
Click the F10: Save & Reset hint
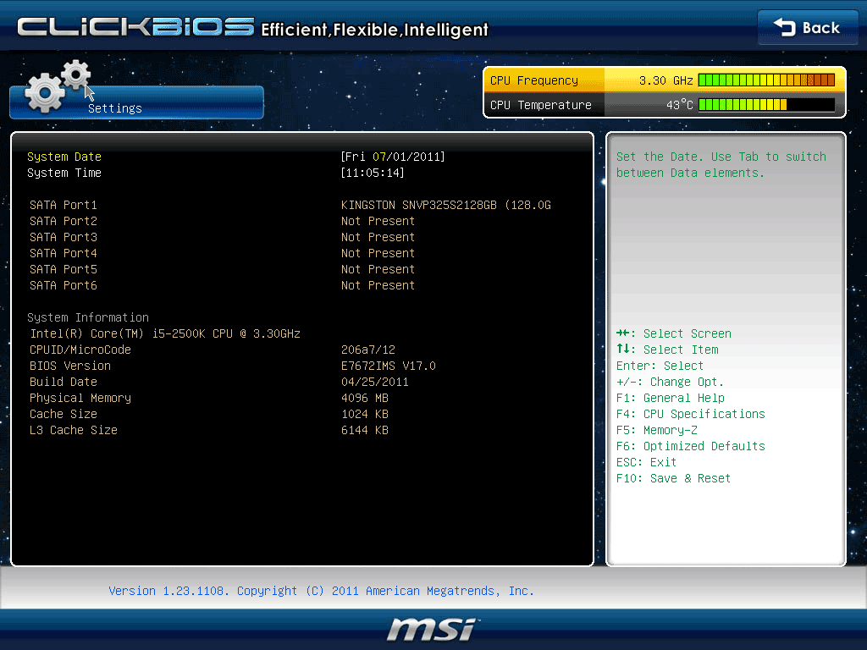point(673,478)
